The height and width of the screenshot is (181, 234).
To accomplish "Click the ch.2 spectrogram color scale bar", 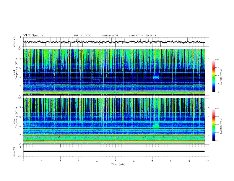I will [x=214, y=125].
